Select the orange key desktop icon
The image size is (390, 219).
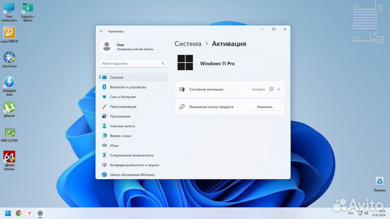pos(9,35)
